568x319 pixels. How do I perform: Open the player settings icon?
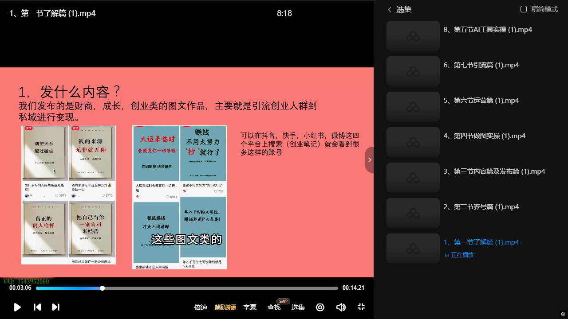(x=320, y=307)
